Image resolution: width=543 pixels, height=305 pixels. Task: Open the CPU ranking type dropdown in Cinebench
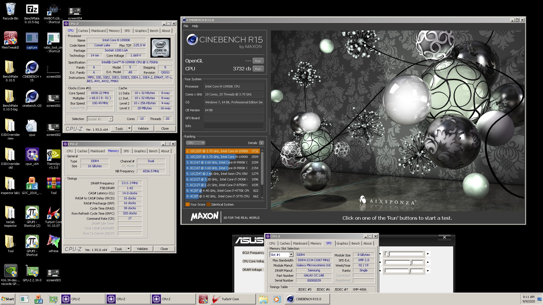tap(195, 143)
